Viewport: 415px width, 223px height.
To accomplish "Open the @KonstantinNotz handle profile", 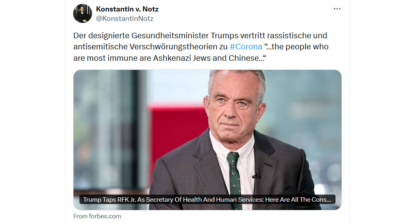I will [x=124, y=19].
